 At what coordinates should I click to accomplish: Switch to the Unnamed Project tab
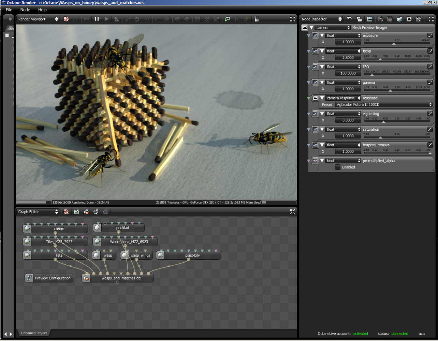pos(34,333)
